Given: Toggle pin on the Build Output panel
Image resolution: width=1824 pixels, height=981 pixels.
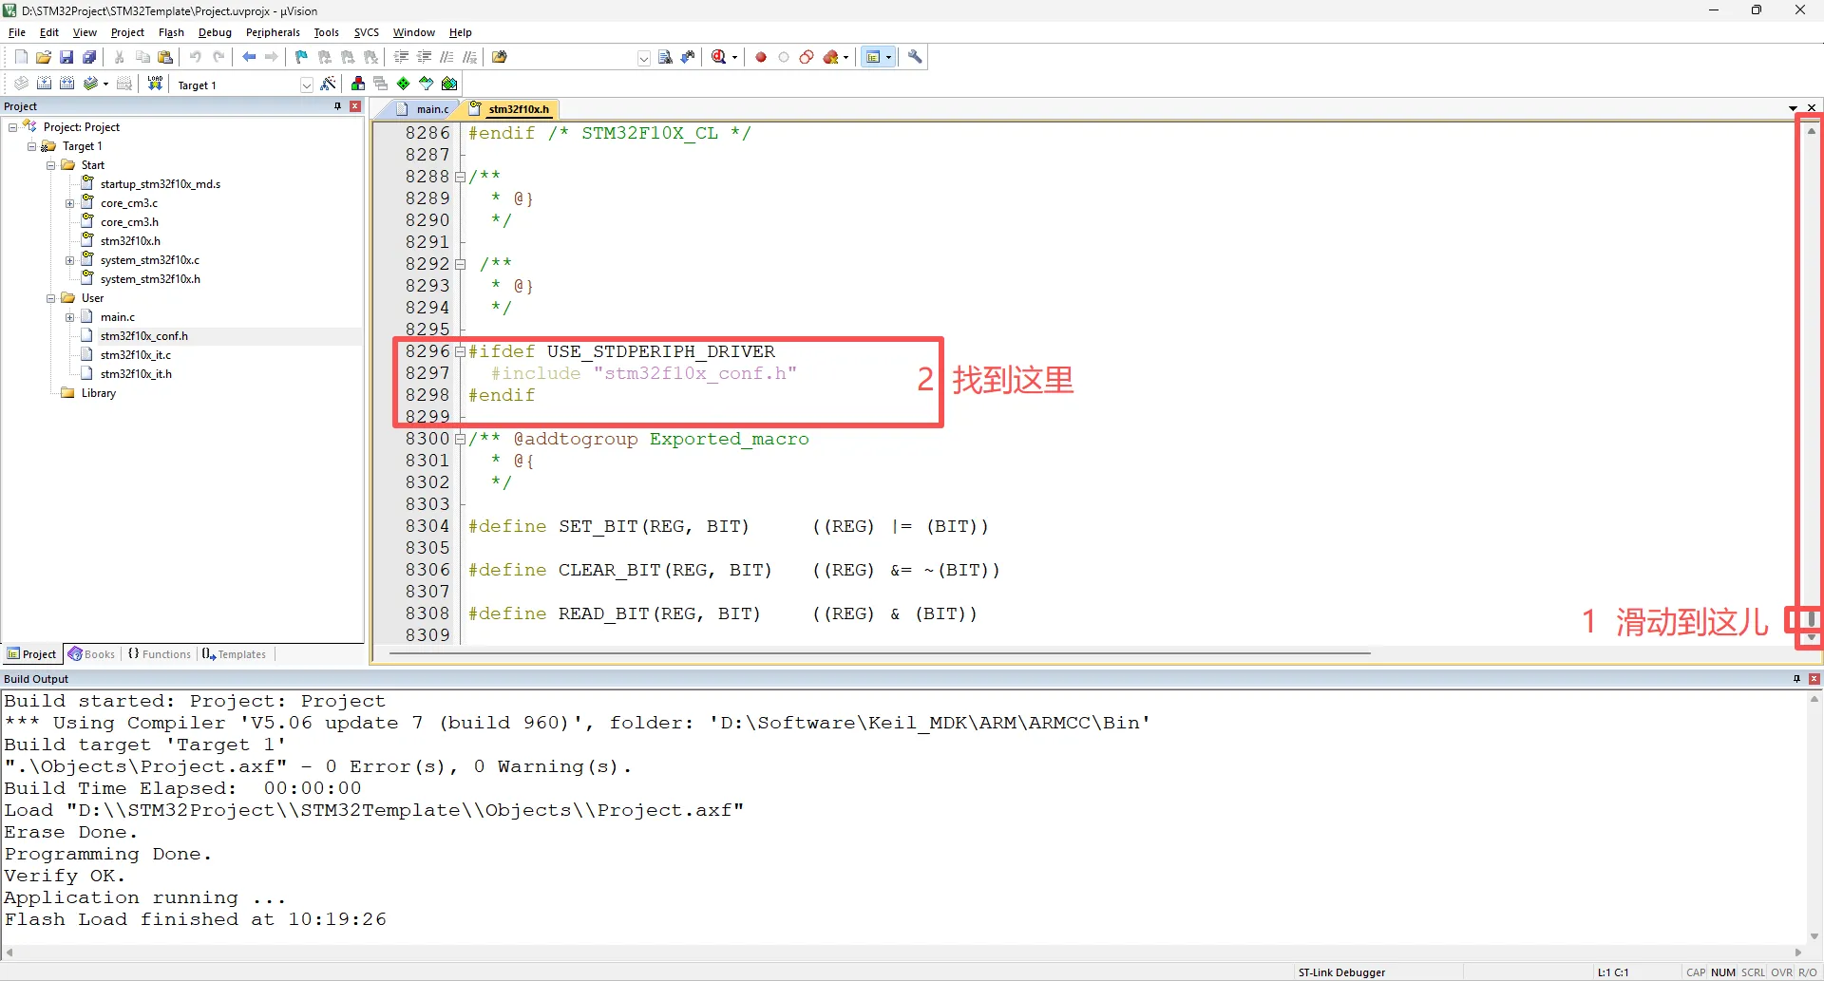Looking at the screenshot, I should click(x=1796, y=679).
